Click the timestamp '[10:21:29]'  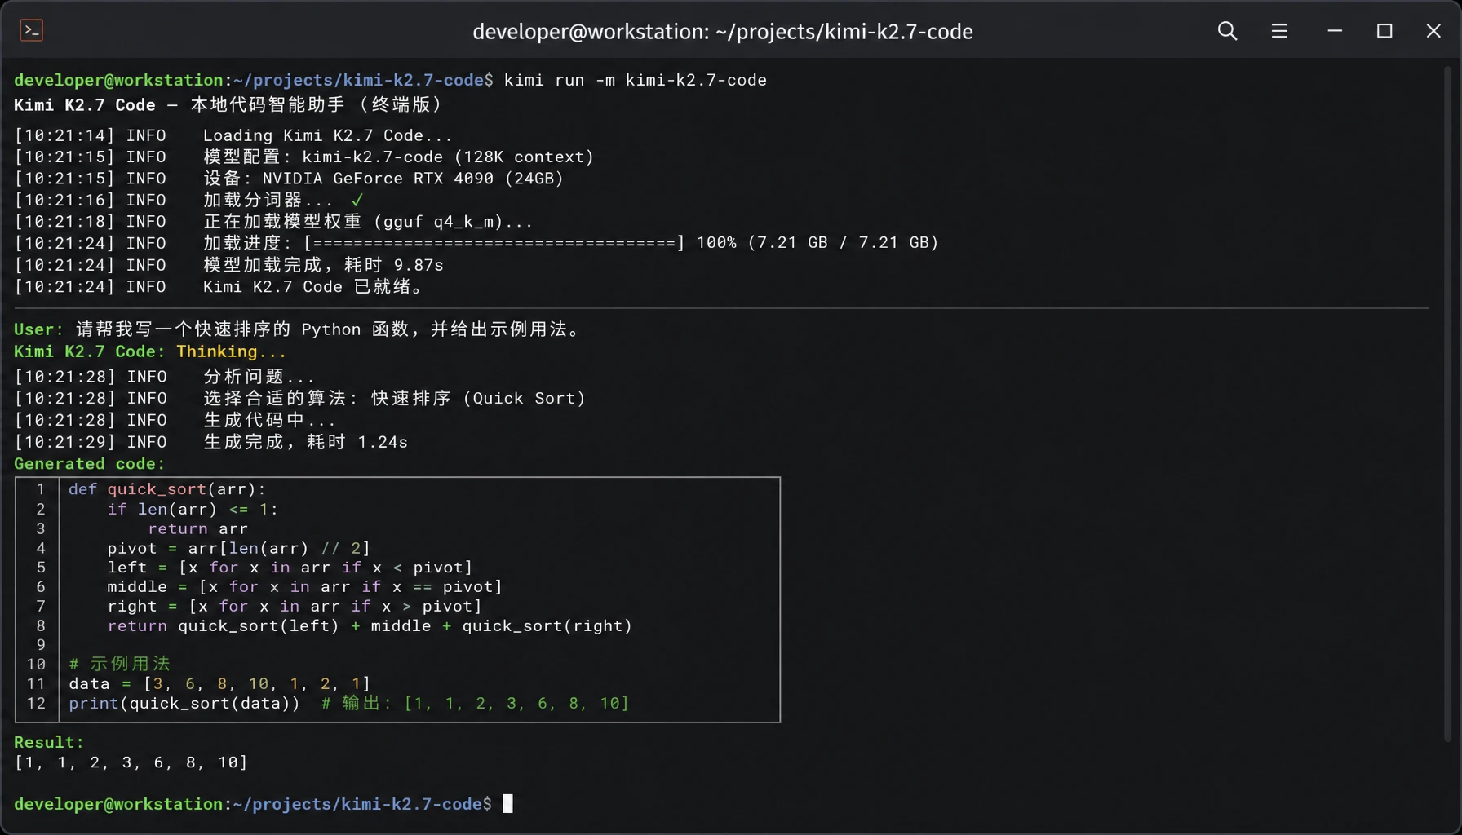point(65,442)
